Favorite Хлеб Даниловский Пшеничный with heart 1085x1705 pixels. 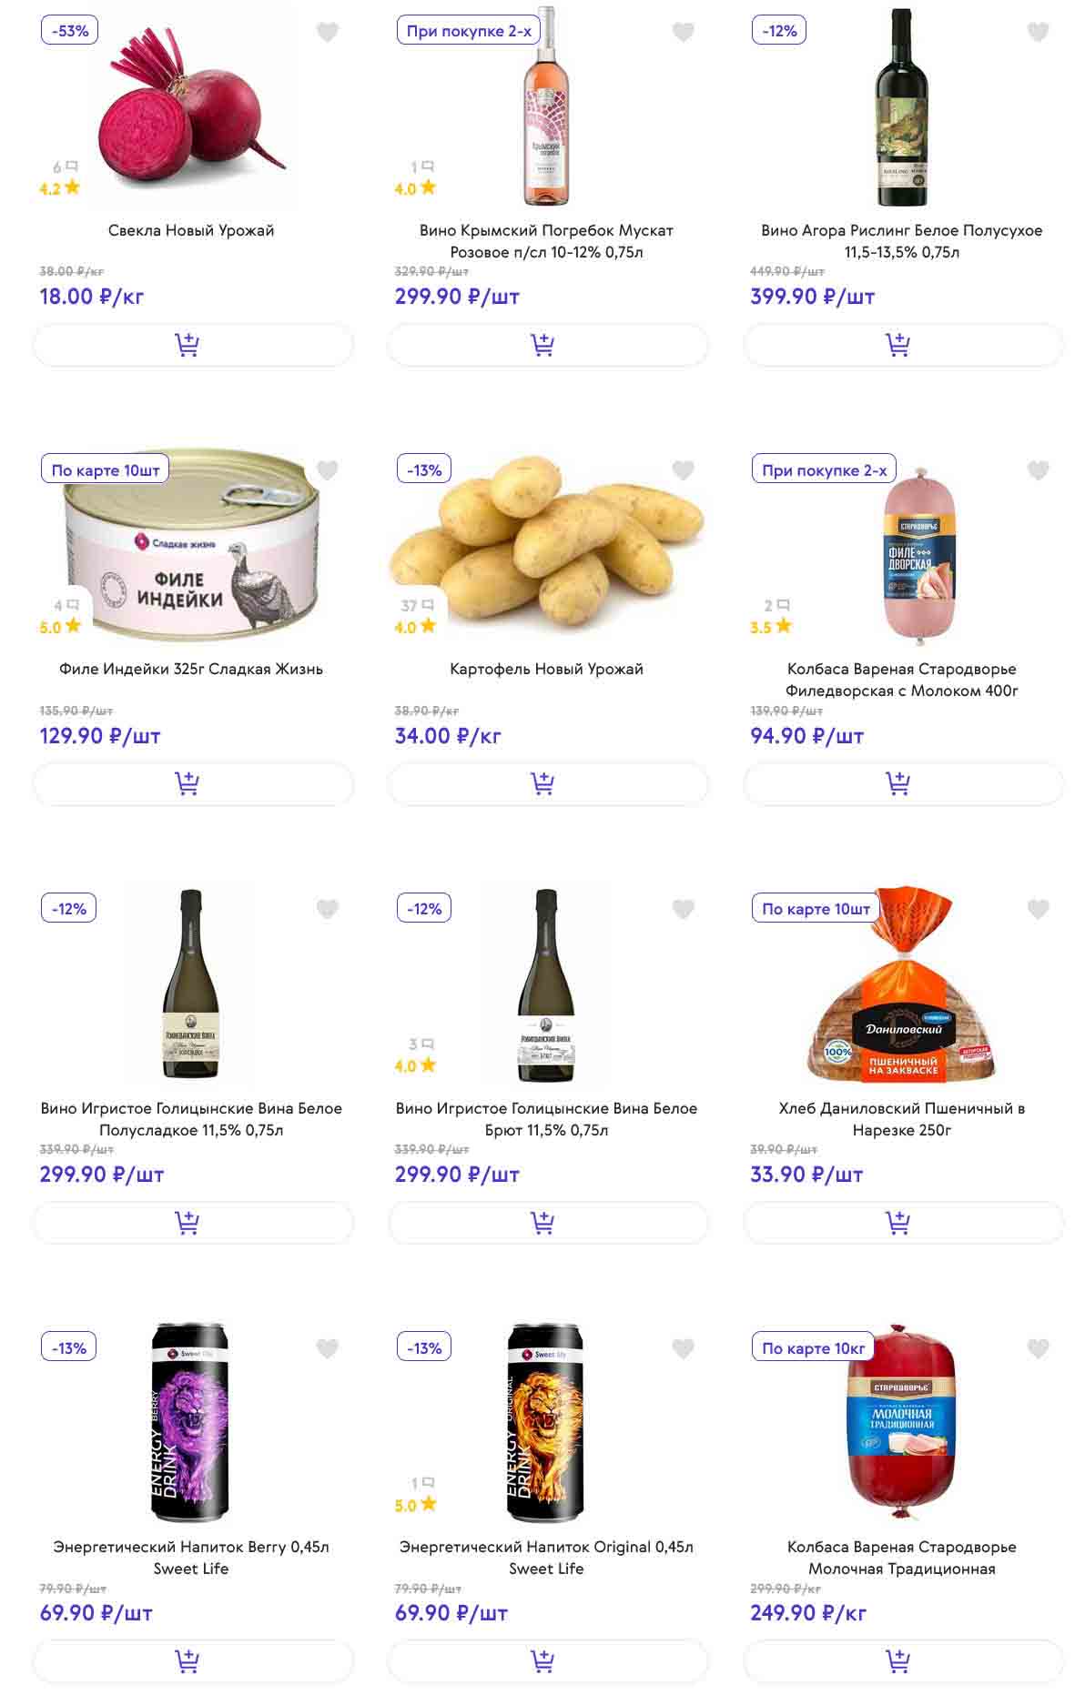click(1038, 909)
